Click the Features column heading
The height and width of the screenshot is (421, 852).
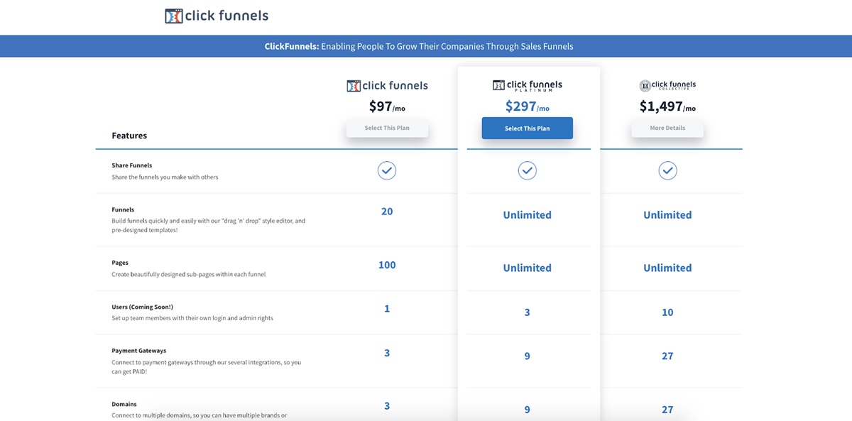pyautogui.click(x=129, y=136)
